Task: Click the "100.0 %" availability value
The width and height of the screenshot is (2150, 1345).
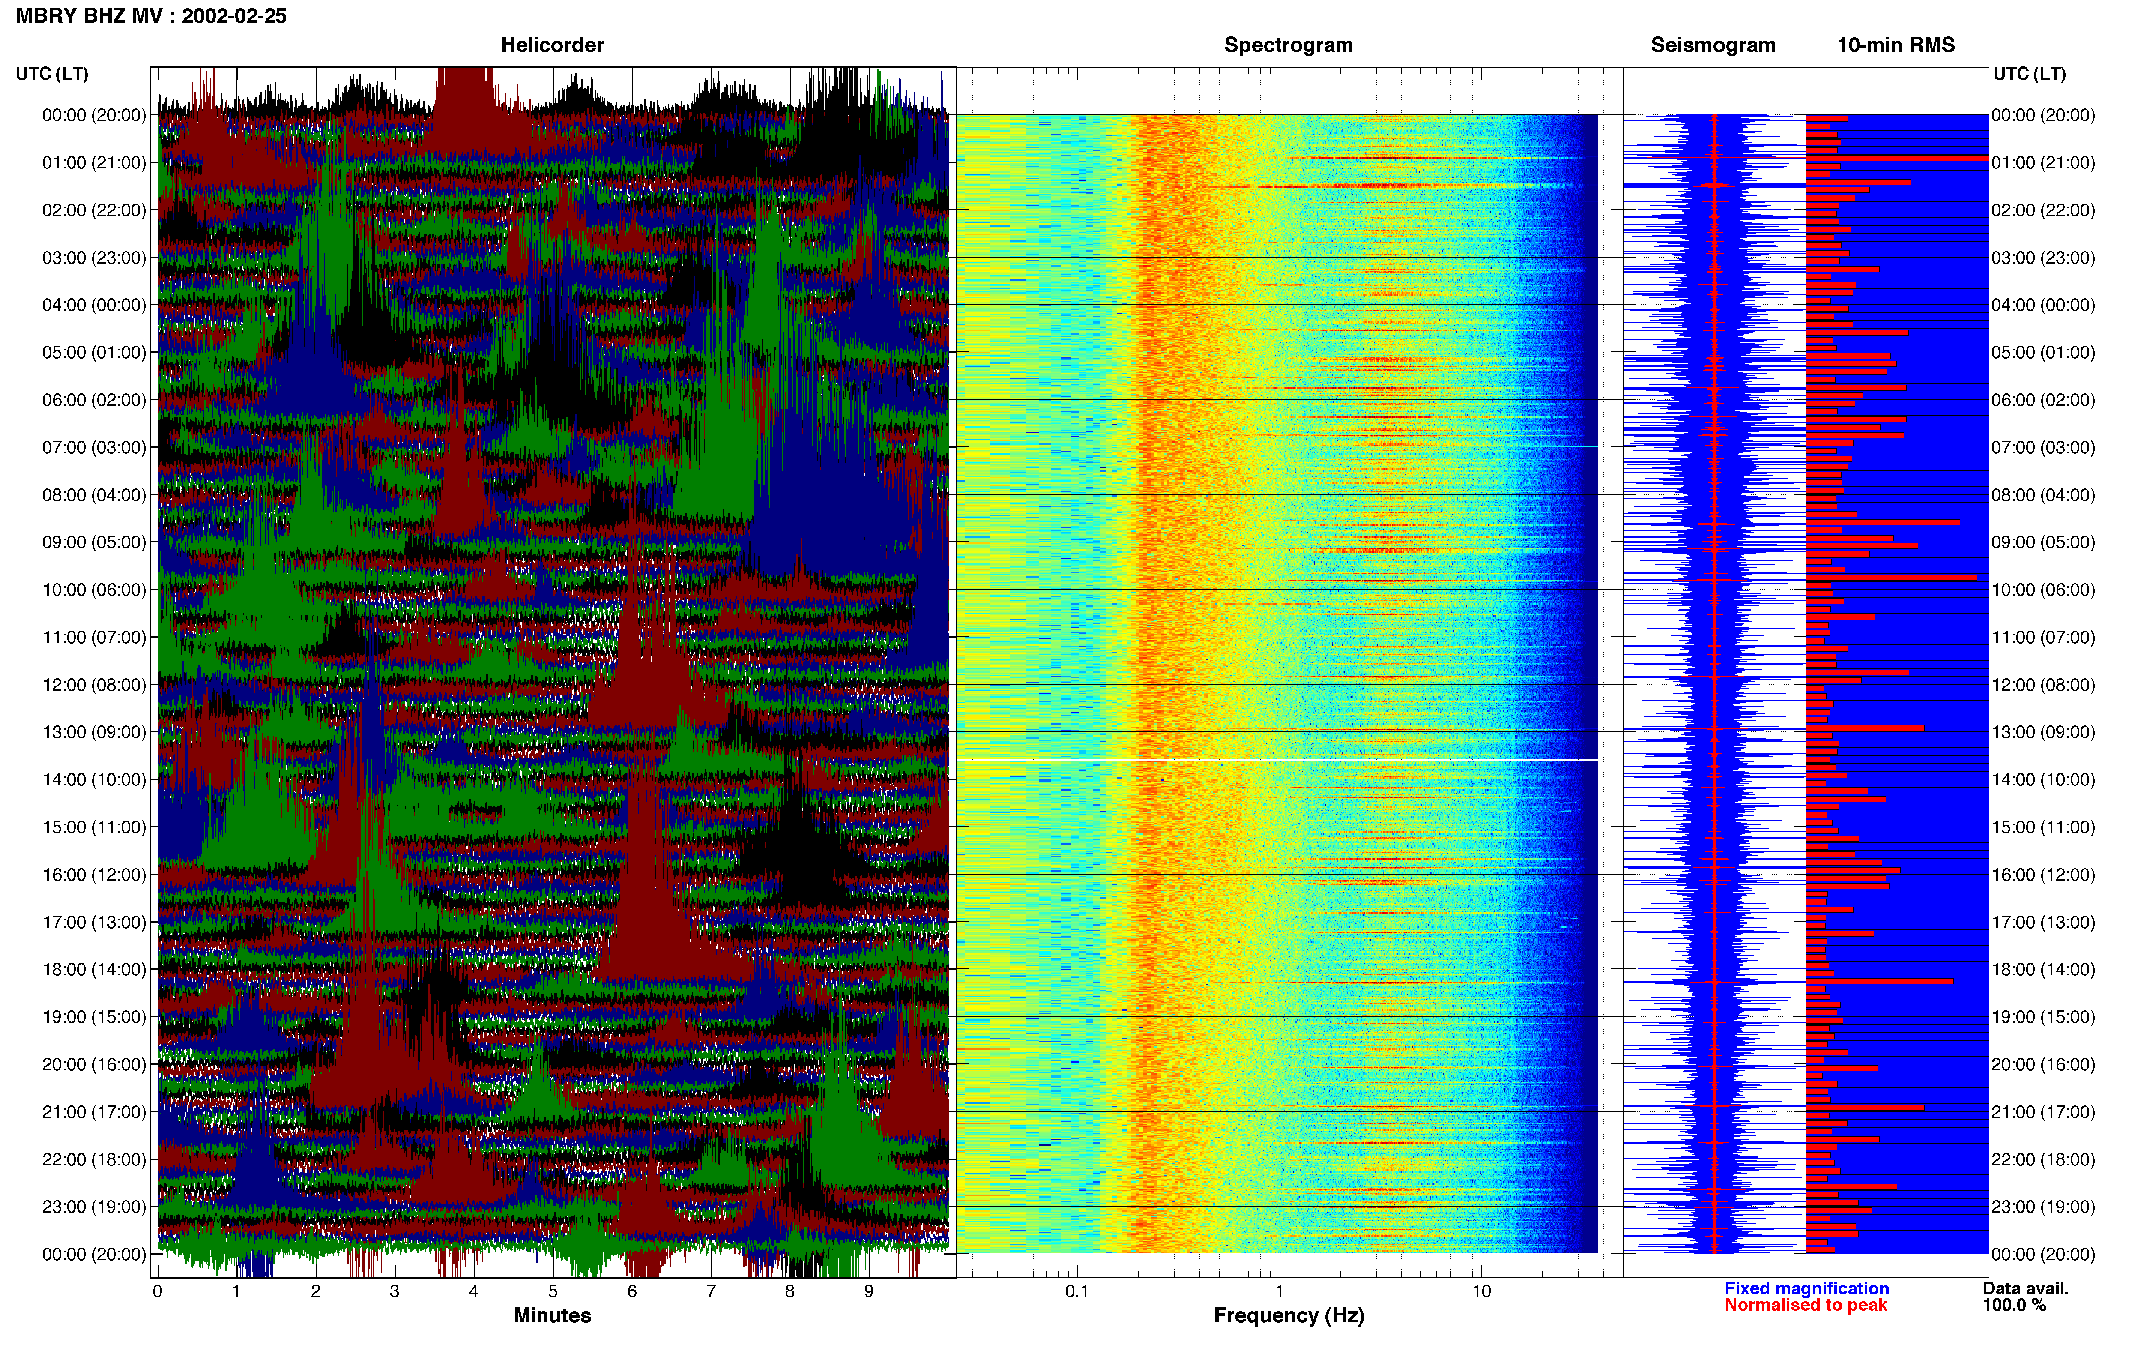Action: tap(2014, 1306)
